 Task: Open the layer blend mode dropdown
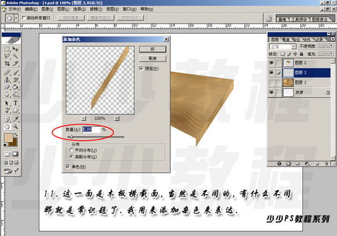point(282,47)
